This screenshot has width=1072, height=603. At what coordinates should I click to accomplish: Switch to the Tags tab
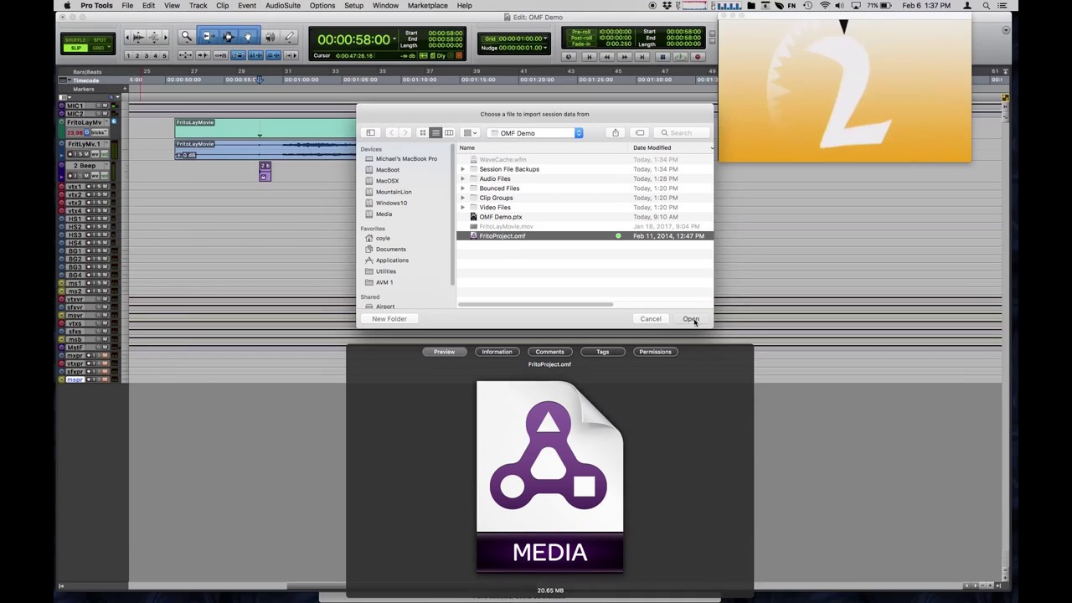(x=602, y=352)
